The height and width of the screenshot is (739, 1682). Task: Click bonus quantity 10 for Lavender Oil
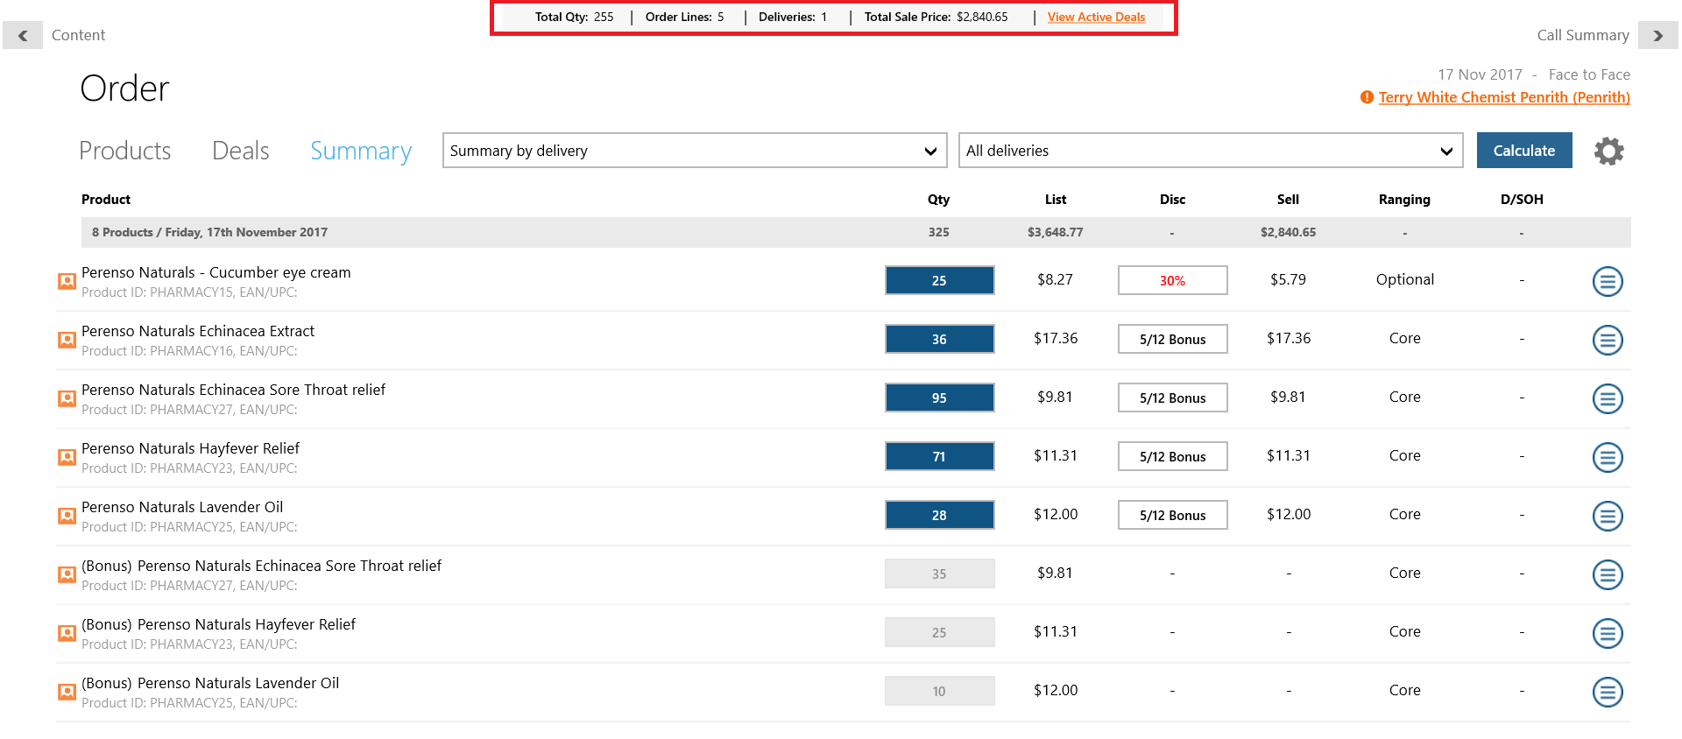[x=939, y=691]
